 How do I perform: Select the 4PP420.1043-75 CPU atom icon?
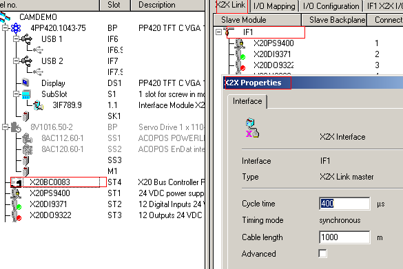coord(16,28)
